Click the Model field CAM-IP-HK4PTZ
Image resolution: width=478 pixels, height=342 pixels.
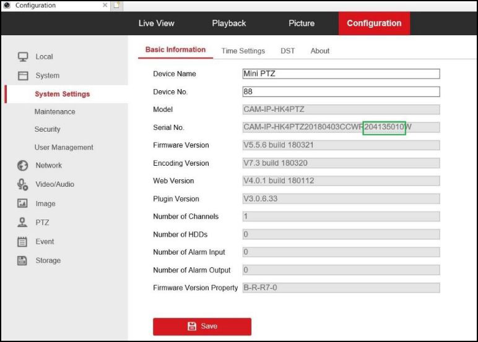(341, 109)
